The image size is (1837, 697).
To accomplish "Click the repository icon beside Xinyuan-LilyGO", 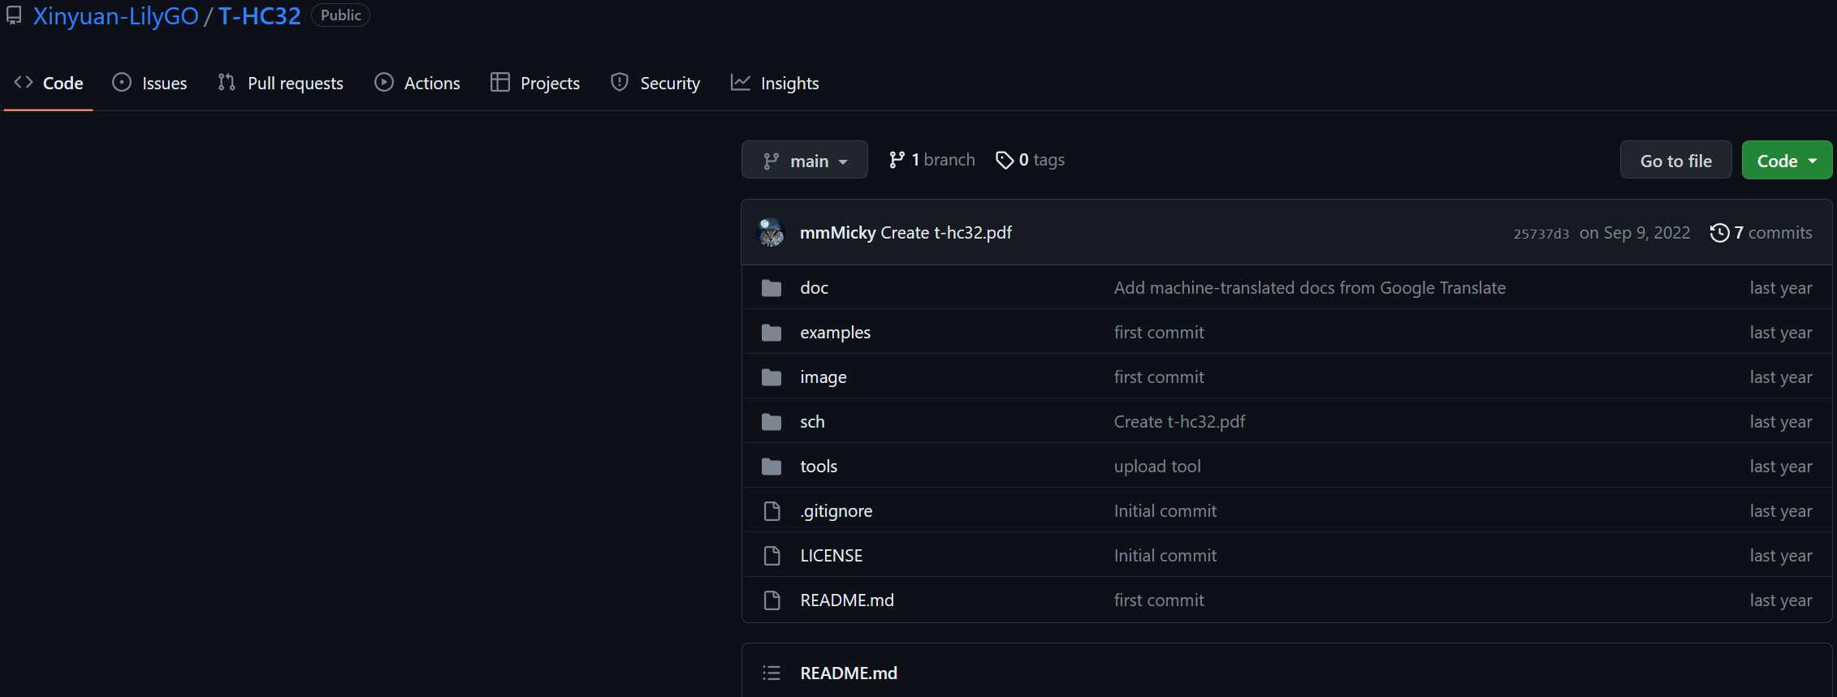I will tap(14, 16).
